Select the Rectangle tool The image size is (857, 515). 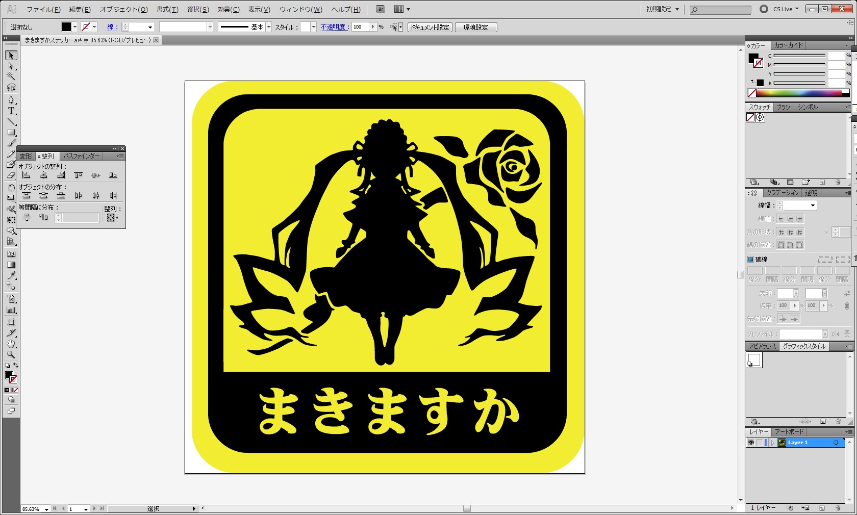coord(11,132)
